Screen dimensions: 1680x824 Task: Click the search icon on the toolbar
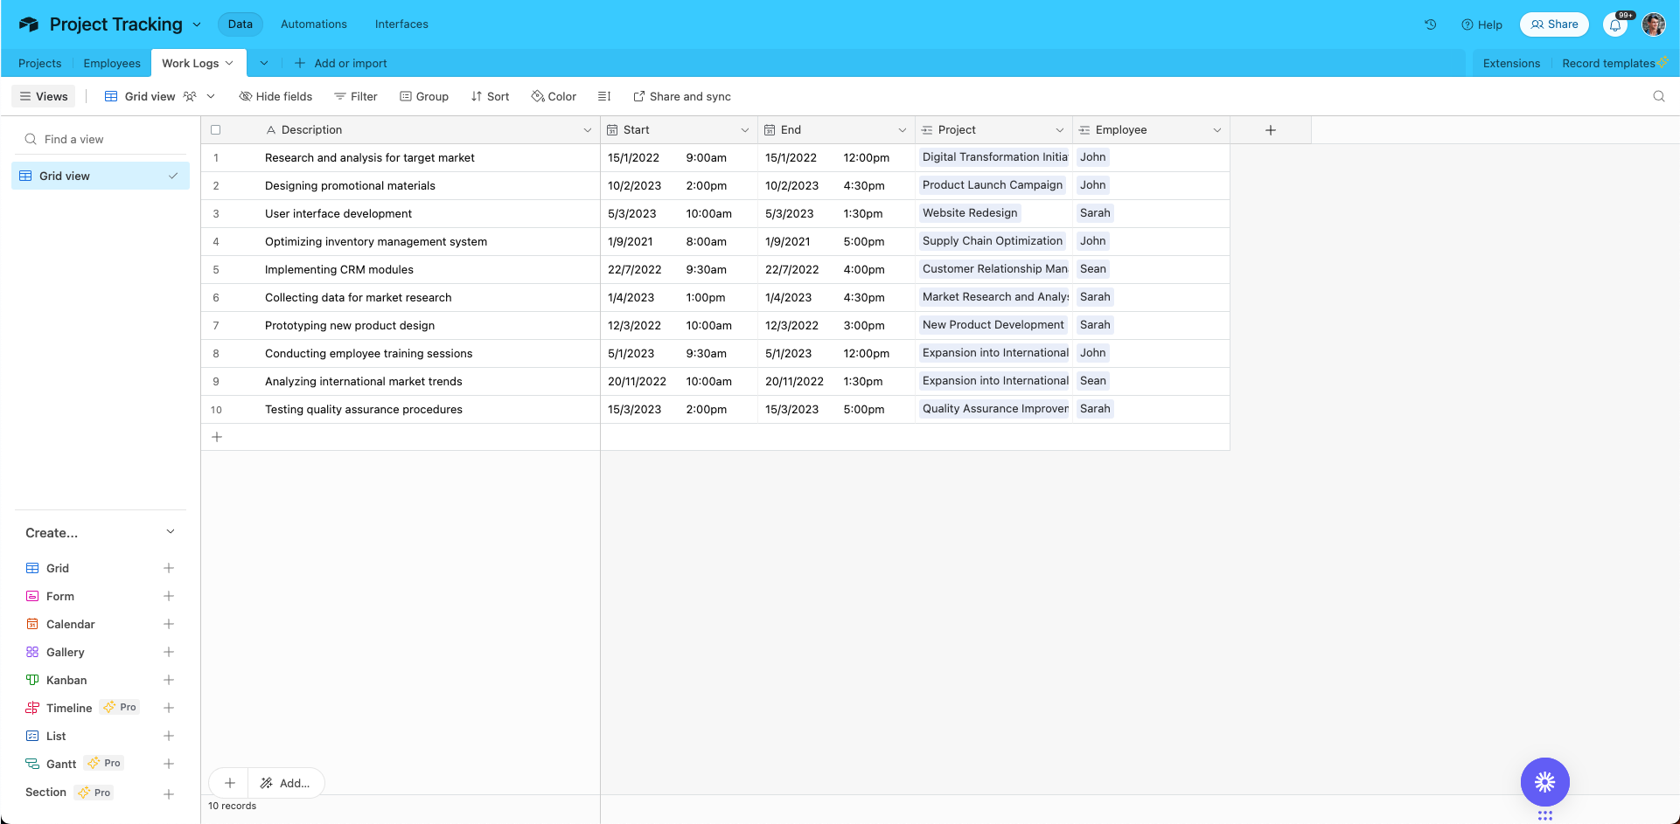point(1659,96)
